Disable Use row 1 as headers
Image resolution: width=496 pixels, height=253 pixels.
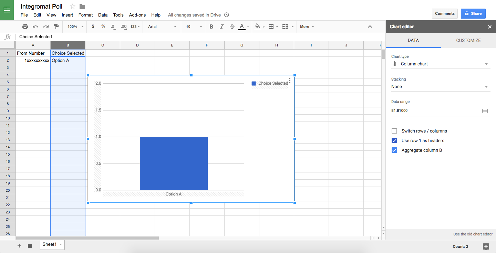(x=394, y=140)
